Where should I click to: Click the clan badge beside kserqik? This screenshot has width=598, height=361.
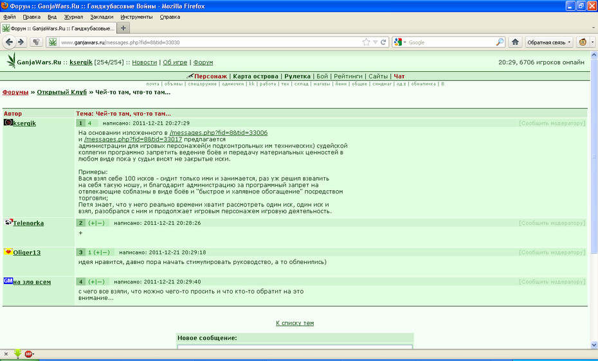(x=8, y=122)
